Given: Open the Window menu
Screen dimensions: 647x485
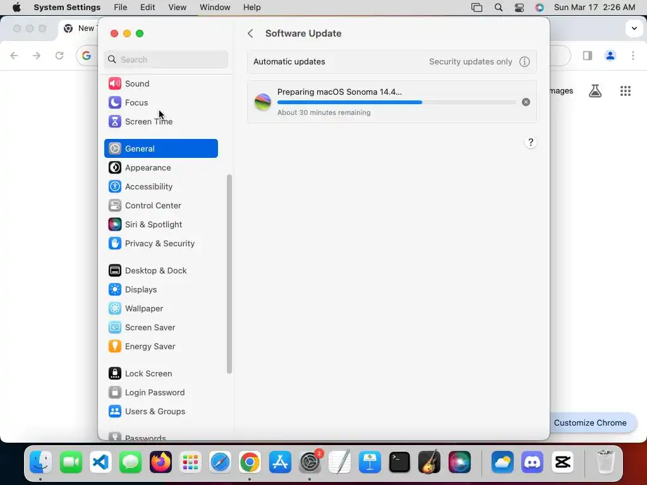Looking at the screenshot, I should 215,8.
